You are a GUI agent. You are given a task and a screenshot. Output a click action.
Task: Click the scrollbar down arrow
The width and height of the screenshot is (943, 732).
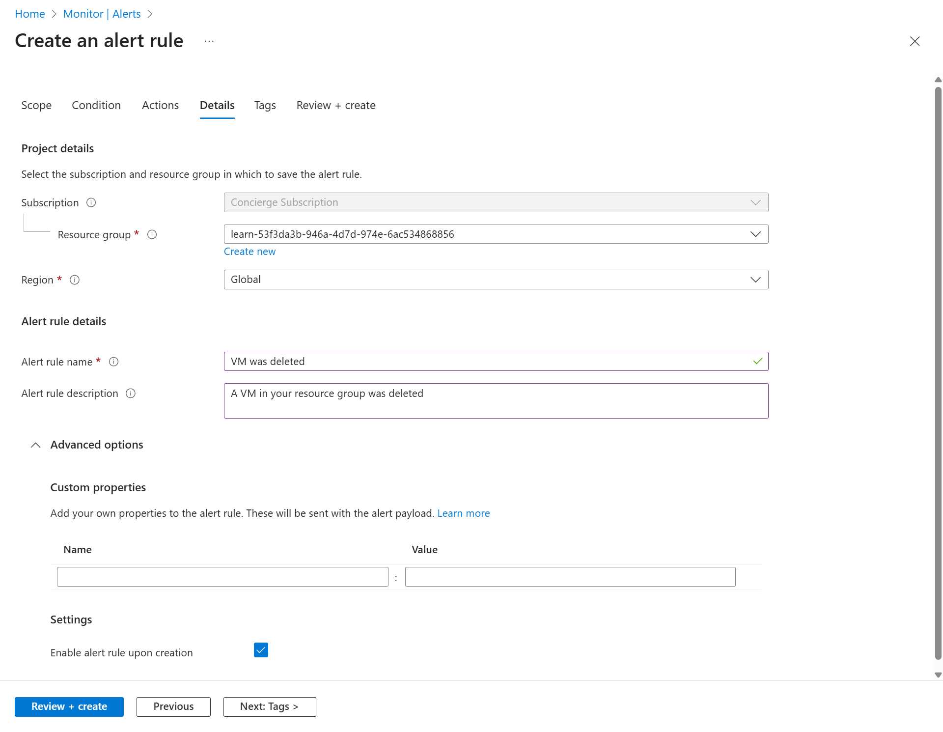[x=938, y=675]
